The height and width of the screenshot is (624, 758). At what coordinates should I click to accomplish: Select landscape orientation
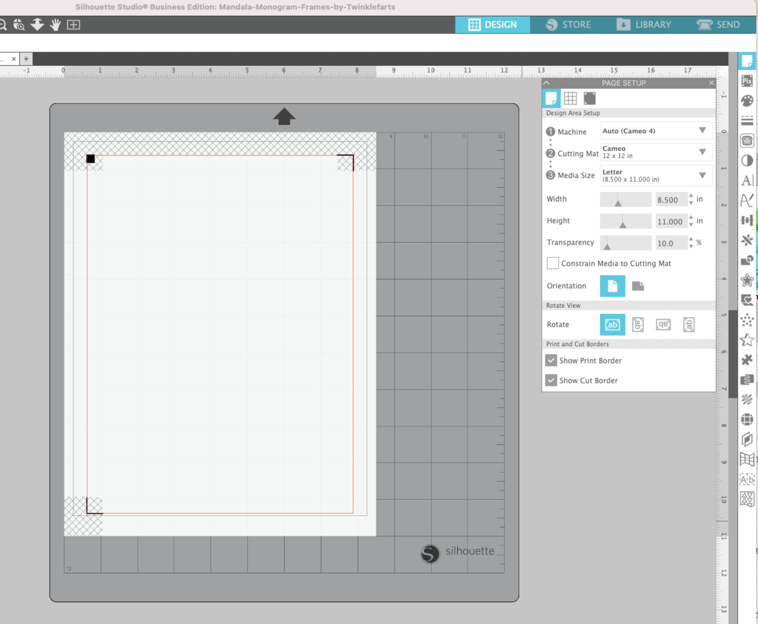click(x=638, y=286)
